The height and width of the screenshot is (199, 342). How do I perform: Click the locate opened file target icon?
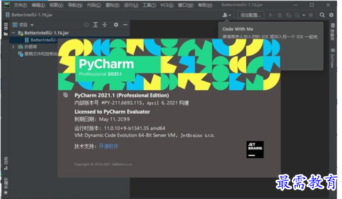coord(87,25)
